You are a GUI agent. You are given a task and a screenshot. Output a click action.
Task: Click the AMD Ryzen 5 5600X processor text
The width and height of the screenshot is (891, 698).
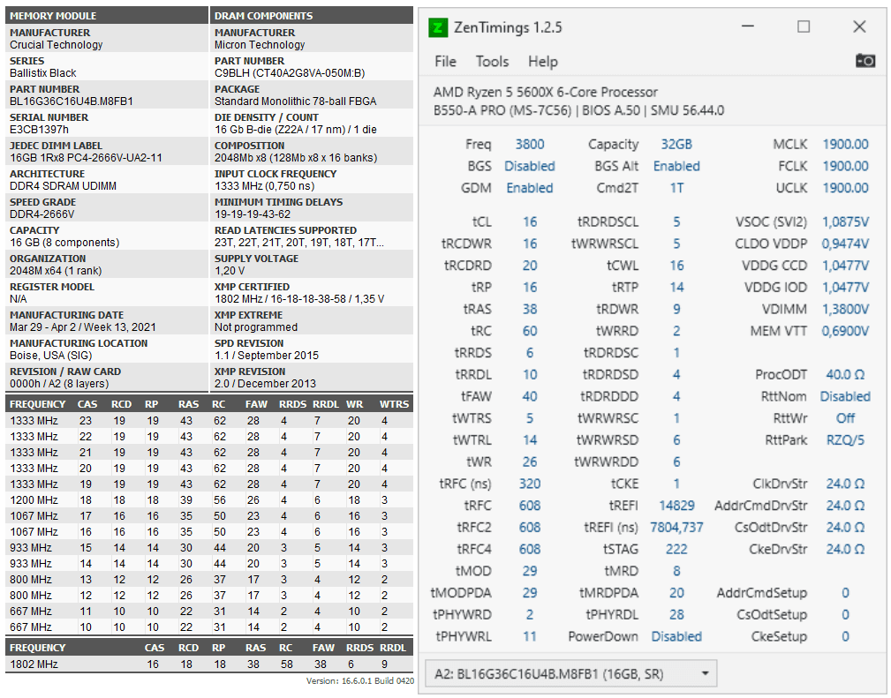546,92
